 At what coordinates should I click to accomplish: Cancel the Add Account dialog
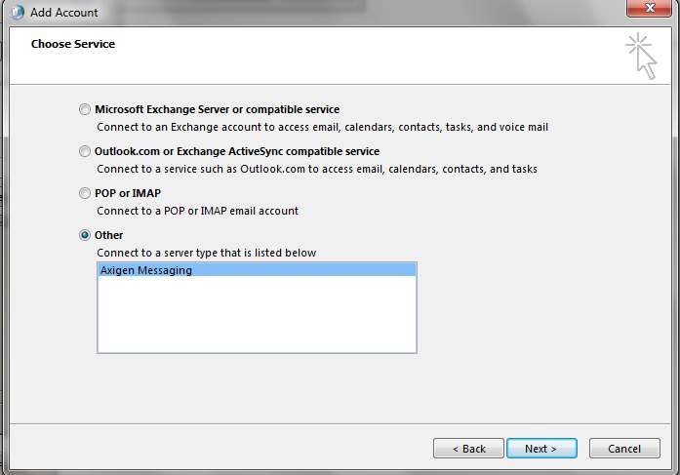click(624, 448)
